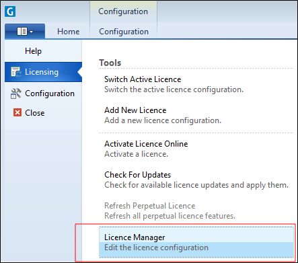The width and height of the screenshot is (298, 263).
Task: Click 'Edit the licence configuration' description text
Action: click(x=156, y=248)
